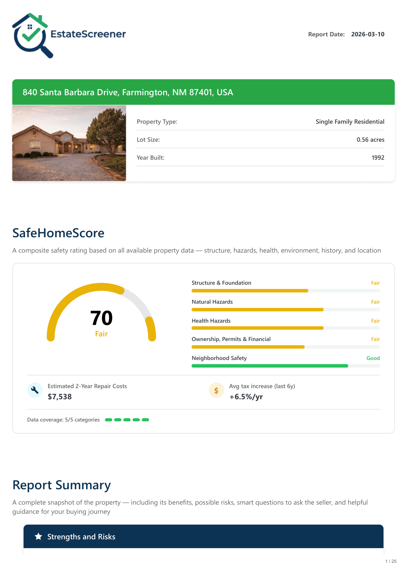Click the Neighborhood Safety label
Image resolution: width=407 pixels, height=574 pixels.
[x=219, y=358]
